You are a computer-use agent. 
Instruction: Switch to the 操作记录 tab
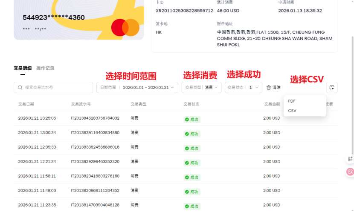pyautogui.click(x=45, y=68)
